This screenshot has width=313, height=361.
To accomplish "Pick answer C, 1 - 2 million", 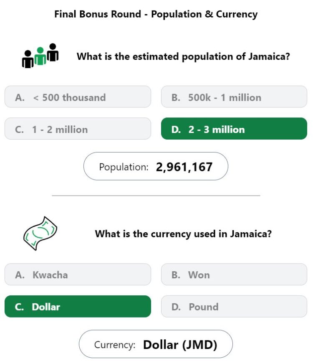I will tap(78, 128).
